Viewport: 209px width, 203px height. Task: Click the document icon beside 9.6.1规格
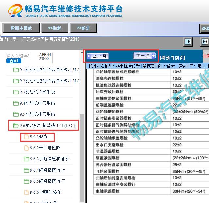pyautogui.click(x=26, y=137)
